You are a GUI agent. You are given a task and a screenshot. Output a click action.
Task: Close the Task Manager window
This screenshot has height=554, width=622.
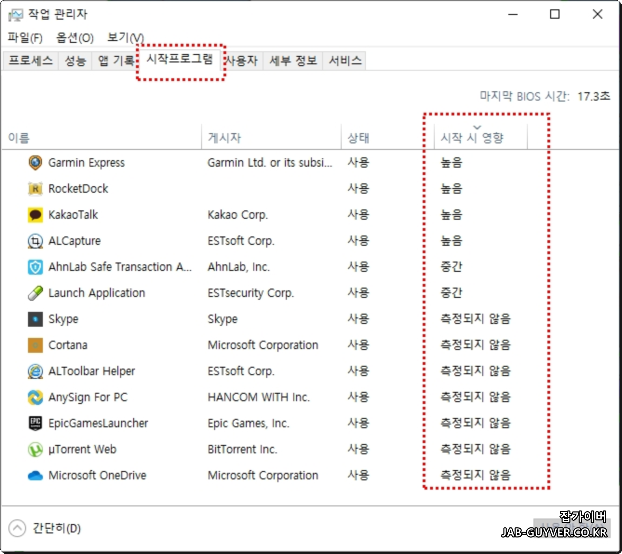[x=597, y=15]
